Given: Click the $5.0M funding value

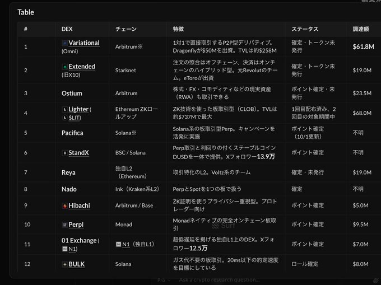Looking at the screenshot, I should click(360, 205).
